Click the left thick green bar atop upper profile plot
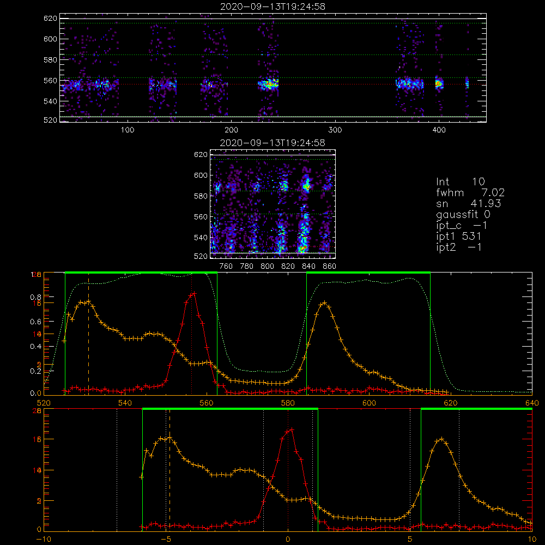Image resolution: width=545 pixels, height=545 pixels. [141, 272]
